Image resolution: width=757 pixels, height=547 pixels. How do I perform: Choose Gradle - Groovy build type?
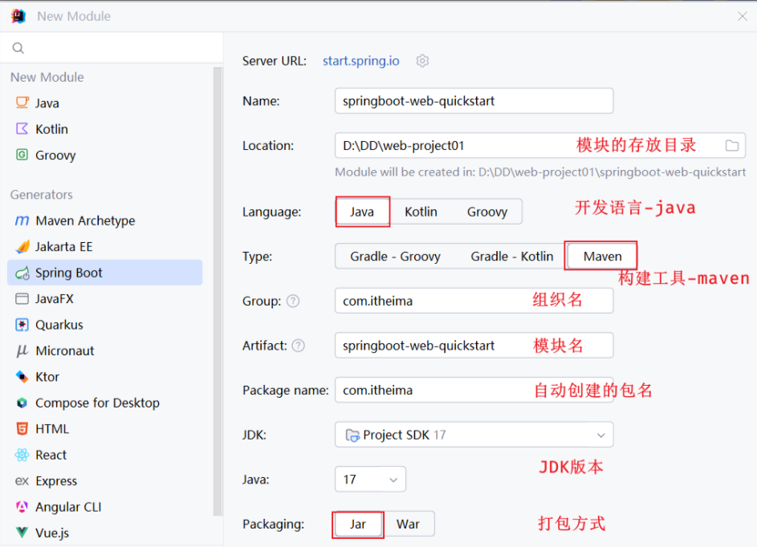[395, 257]
